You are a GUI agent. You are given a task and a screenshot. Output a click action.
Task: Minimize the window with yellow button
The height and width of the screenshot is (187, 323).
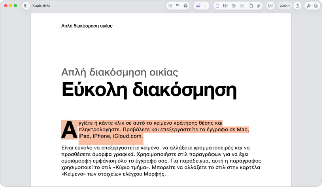pos(11,6)
